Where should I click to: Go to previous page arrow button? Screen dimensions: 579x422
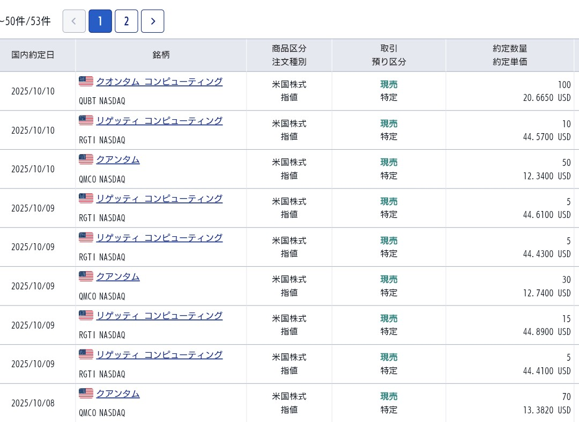click(74, 21)
